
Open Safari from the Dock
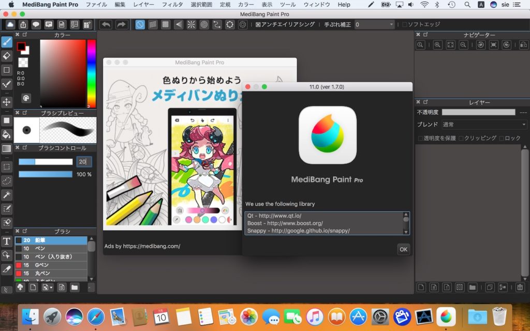pos(96,316)
